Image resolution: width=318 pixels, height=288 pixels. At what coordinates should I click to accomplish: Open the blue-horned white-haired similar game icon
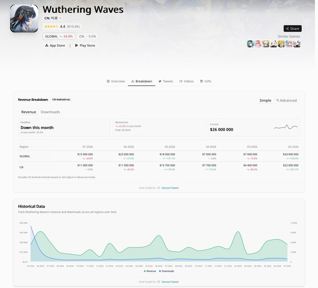point(297,44)
